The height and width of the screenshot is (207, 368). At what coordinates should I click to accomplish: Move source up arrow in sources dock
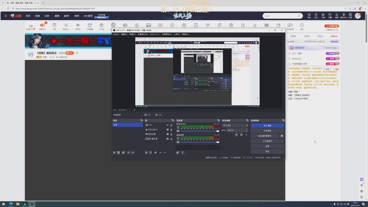pyautogui.click(x=161, y=153)
